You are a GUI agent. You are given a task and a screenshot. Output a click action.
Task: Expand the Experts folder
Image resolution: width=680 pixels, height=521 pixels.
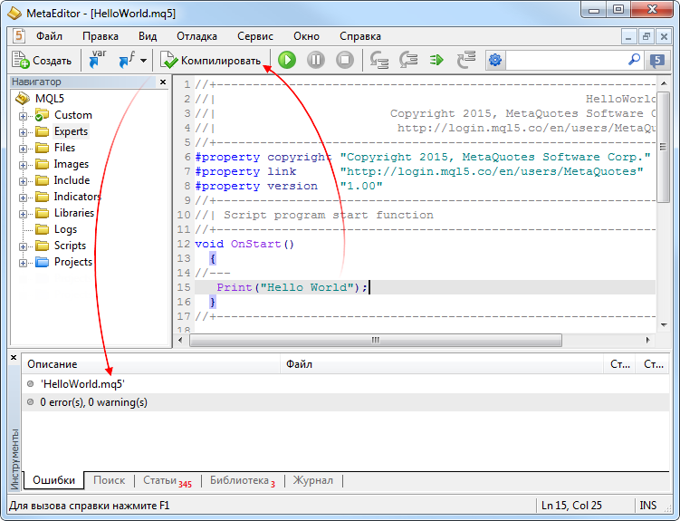(23, 132)
